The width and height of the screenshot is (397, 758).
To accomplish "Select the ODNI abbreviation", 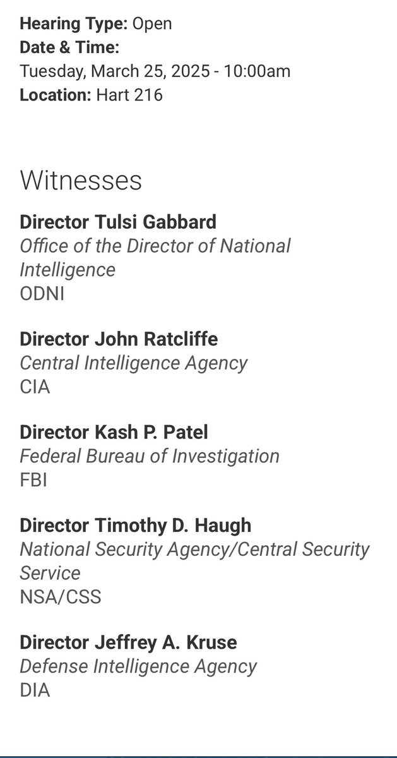I will pos(42,293).
